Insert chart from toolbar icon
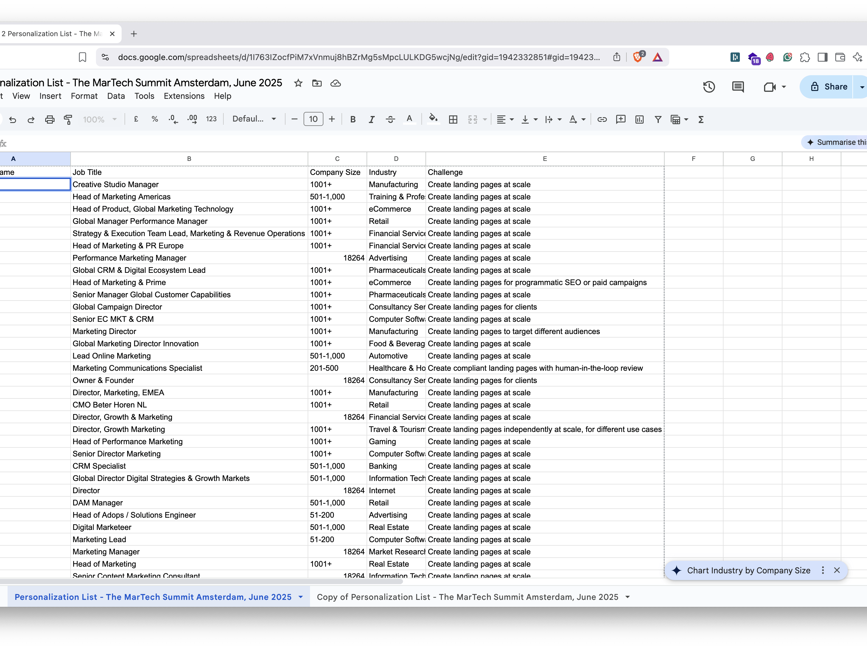Screen dimensions: 867x650 [x=639, y=120]
